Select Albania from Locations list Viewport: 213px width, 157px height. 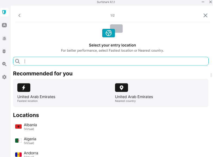point(30,127)
